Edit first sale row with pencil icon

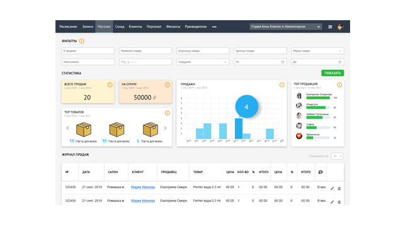[332, 189]
